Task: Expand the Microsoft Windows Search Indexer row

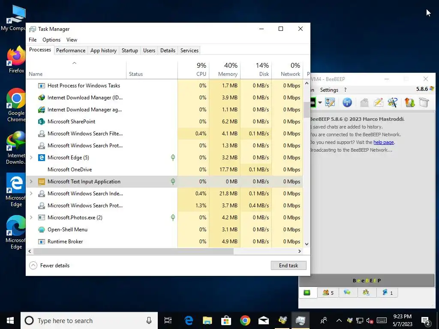Action: pyautogui.click(x=31, y=193)
